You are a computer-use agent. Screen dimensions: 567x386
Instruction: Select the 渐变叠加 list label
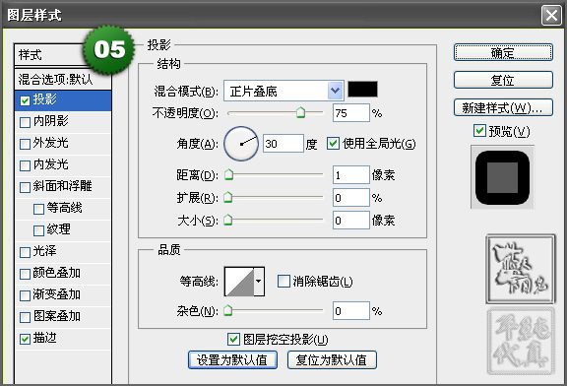point(57,294)
